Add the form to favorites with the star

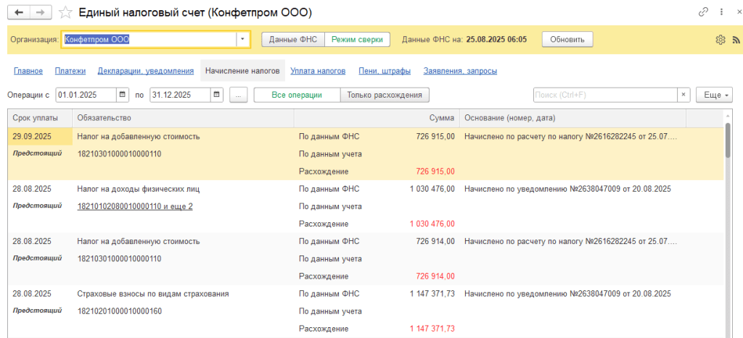tap(65, 12)
